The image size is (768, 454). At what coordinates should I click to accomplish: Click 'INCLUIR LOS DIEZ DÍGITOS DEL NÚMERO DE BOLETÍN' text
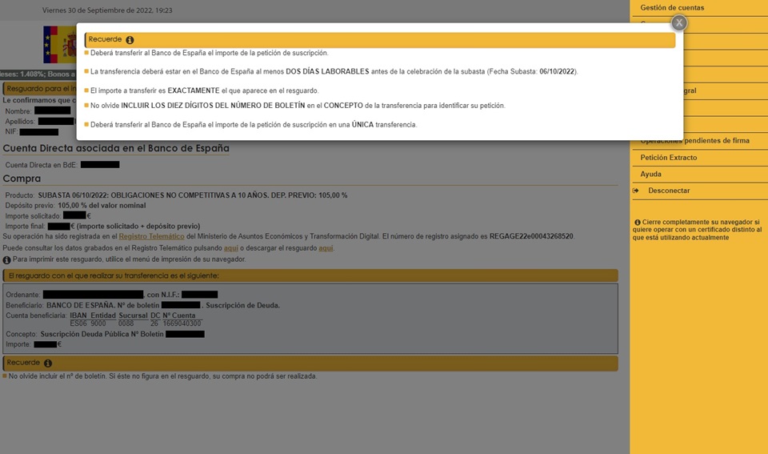pos(213,106)
